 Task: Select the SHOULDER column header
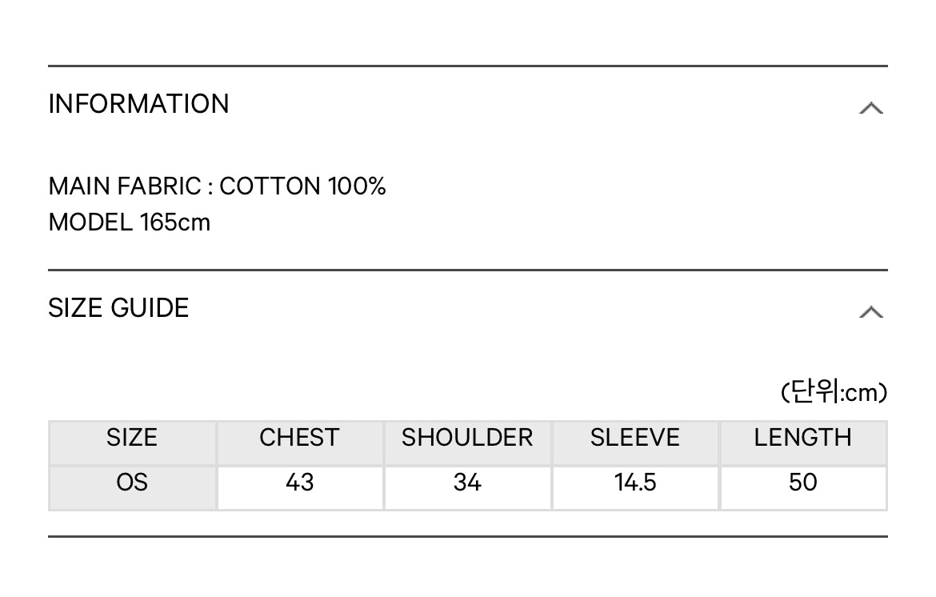pos(467,438)
